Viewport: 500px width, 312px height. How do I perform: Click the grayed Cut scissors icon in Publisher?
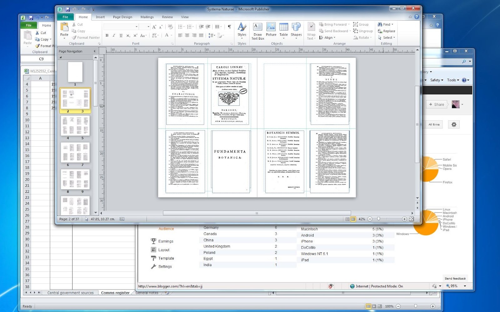(x=74, y=24)
